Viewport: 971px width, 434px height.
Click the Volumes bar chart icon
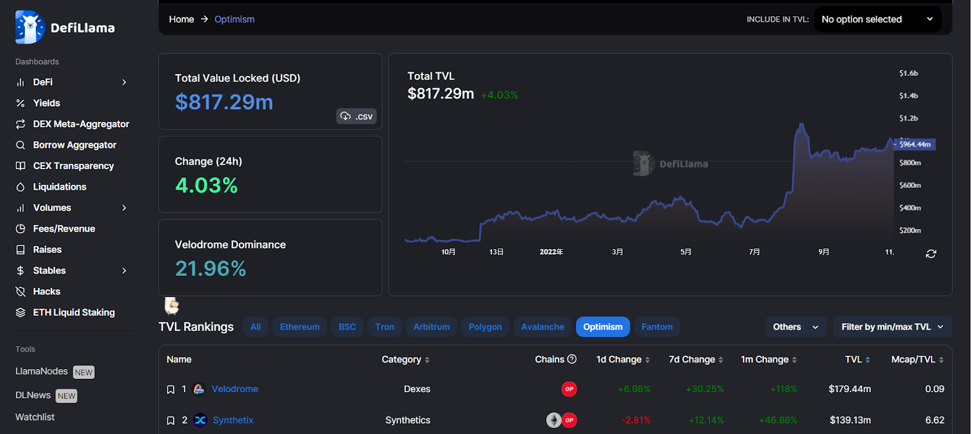pyautogui.click(x=21, y=208)
